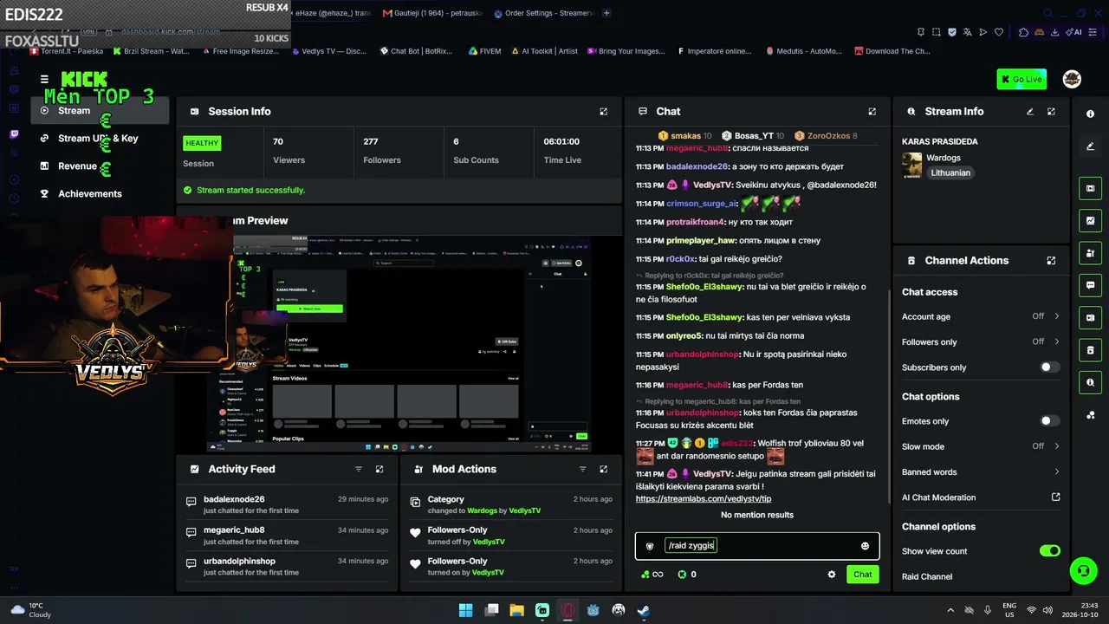Expand the Mod Actions panel
The image size is (1109, 624).
click(x=604, y=469)
